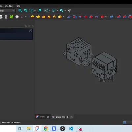
Task: Click the zoom magnifier tool icon
Action: point(62,11)
